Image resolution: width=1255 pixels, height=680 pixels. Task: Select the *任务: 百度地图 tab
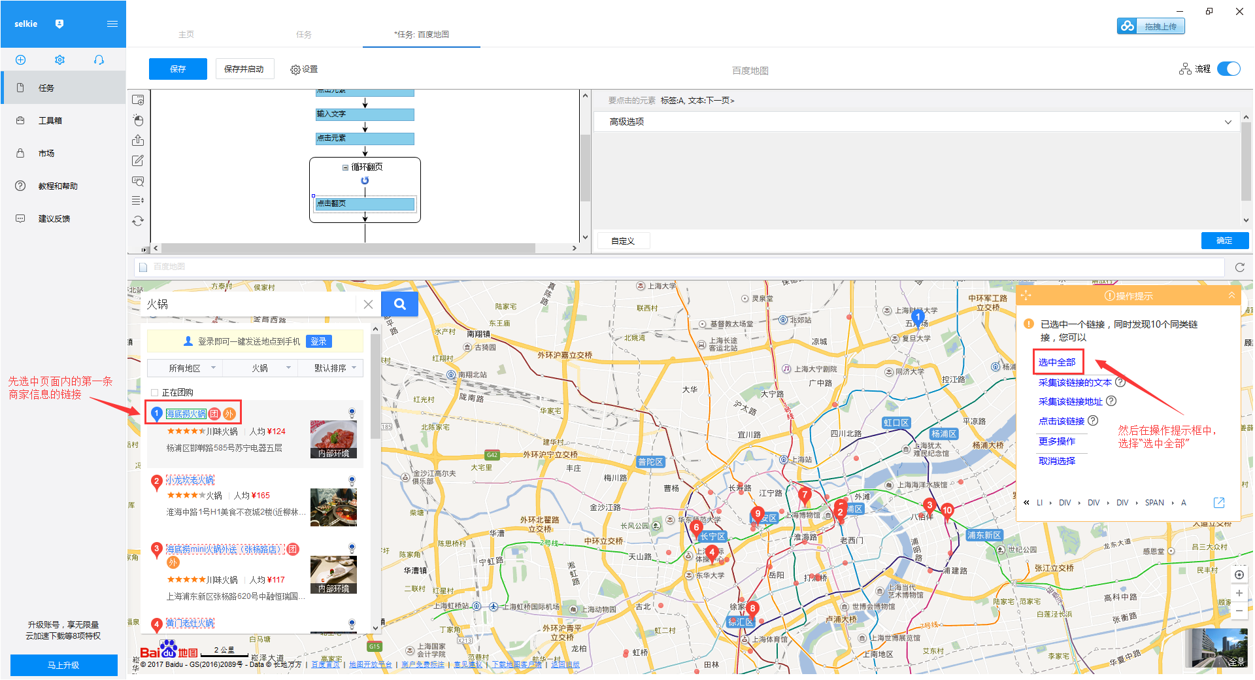click(x=422, y=35)
